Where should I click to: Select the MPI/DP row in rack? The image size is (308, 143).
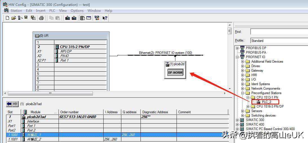tap(71, 51)
